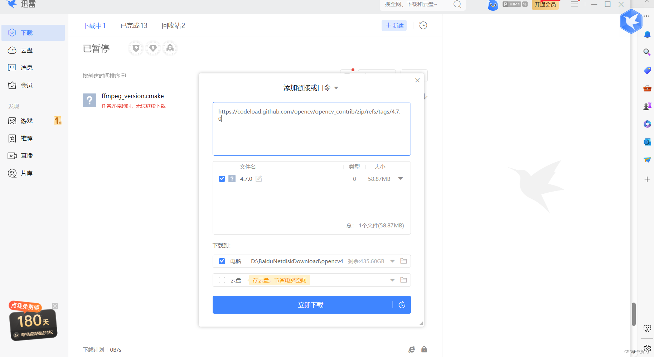Screen dimensions: 654x357
Task: Click inside the download URL text box
Action: click(311, 129)
